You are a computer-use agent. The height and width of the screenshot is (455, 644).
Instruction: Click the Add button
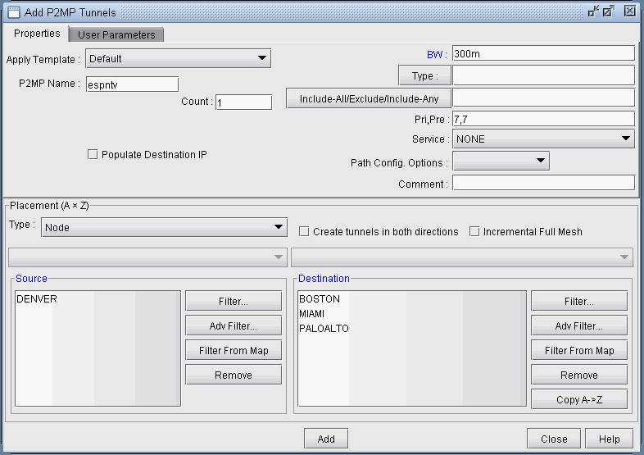pos(326,439)
